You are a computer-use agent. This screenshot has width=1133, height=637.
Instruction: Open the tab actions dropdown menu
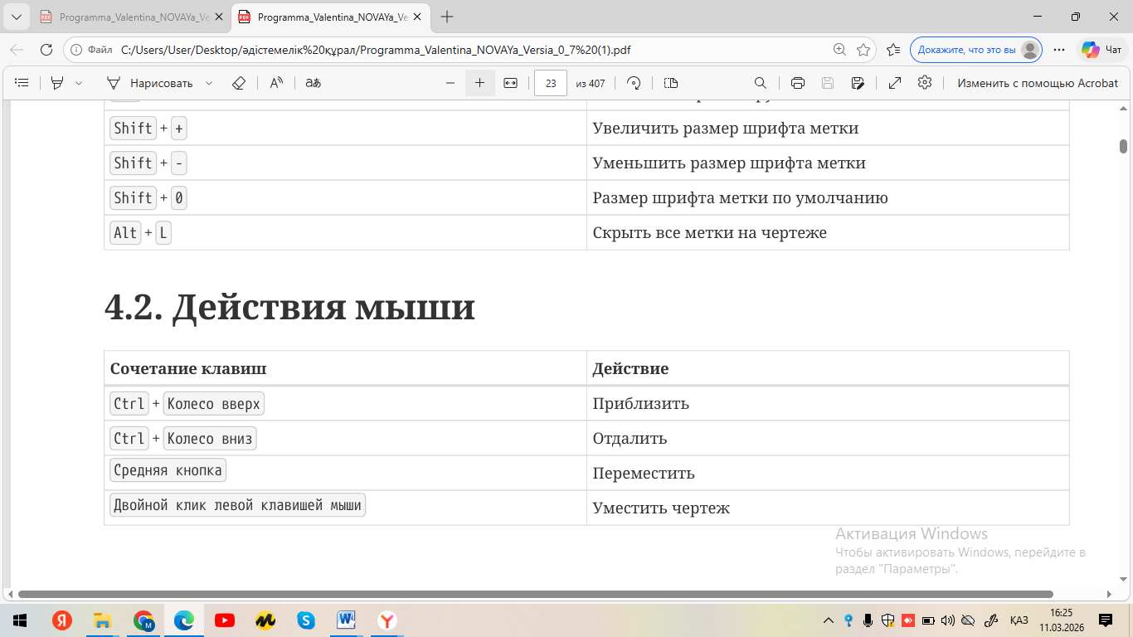17,17
